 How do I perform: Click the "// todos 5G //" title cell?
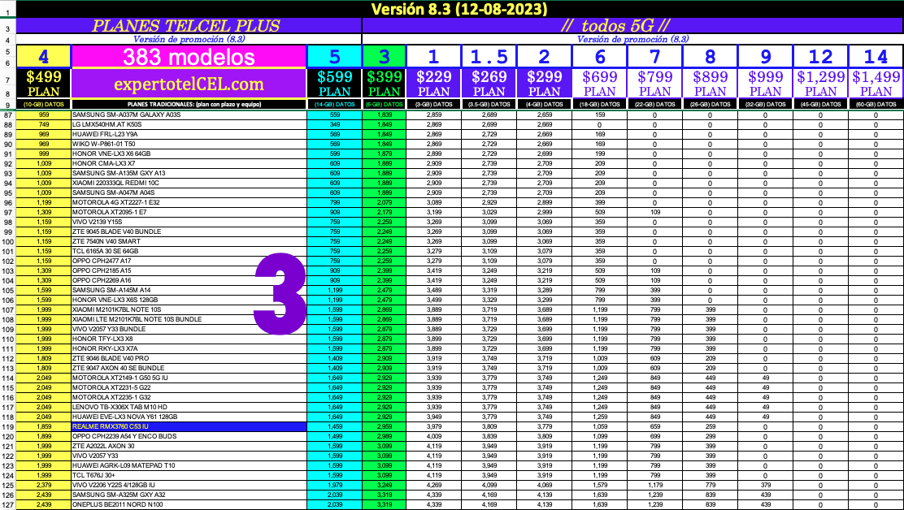tap(632, 26)
